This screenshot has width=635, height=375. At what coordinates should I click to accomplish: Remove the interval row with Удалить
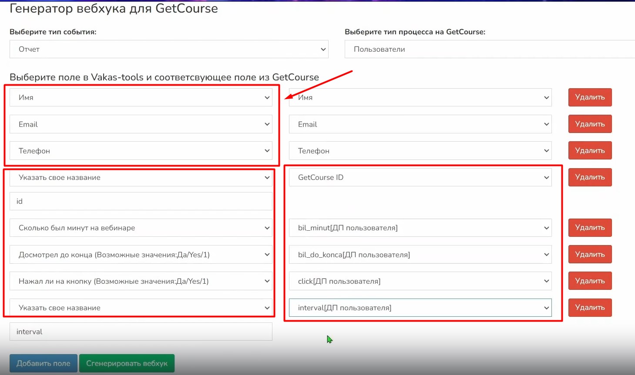point(590,308)
